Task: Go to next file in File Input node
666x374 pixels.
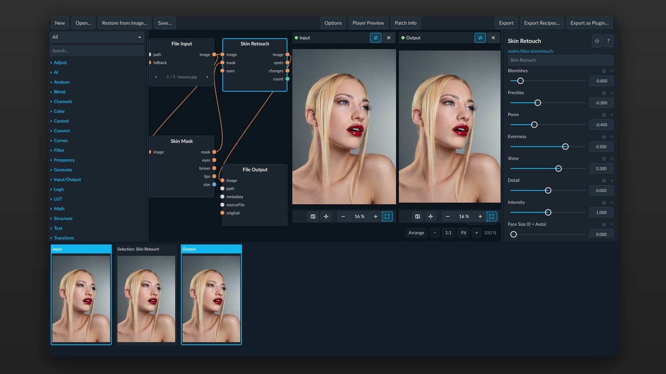Action: tap(207, 77)
